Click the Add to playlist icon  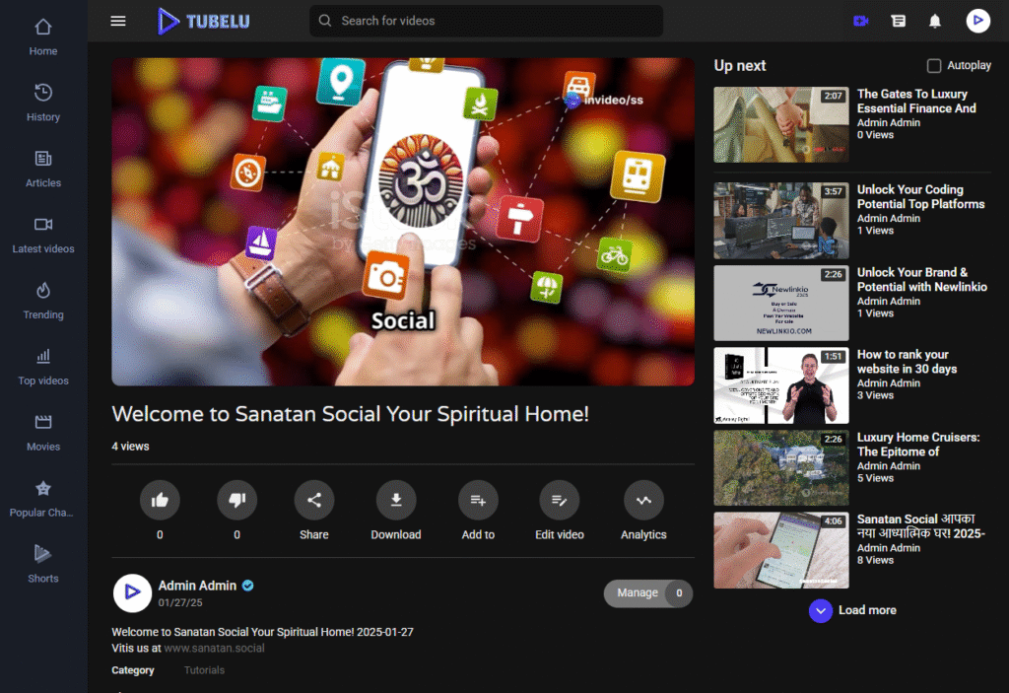(478, 500)
